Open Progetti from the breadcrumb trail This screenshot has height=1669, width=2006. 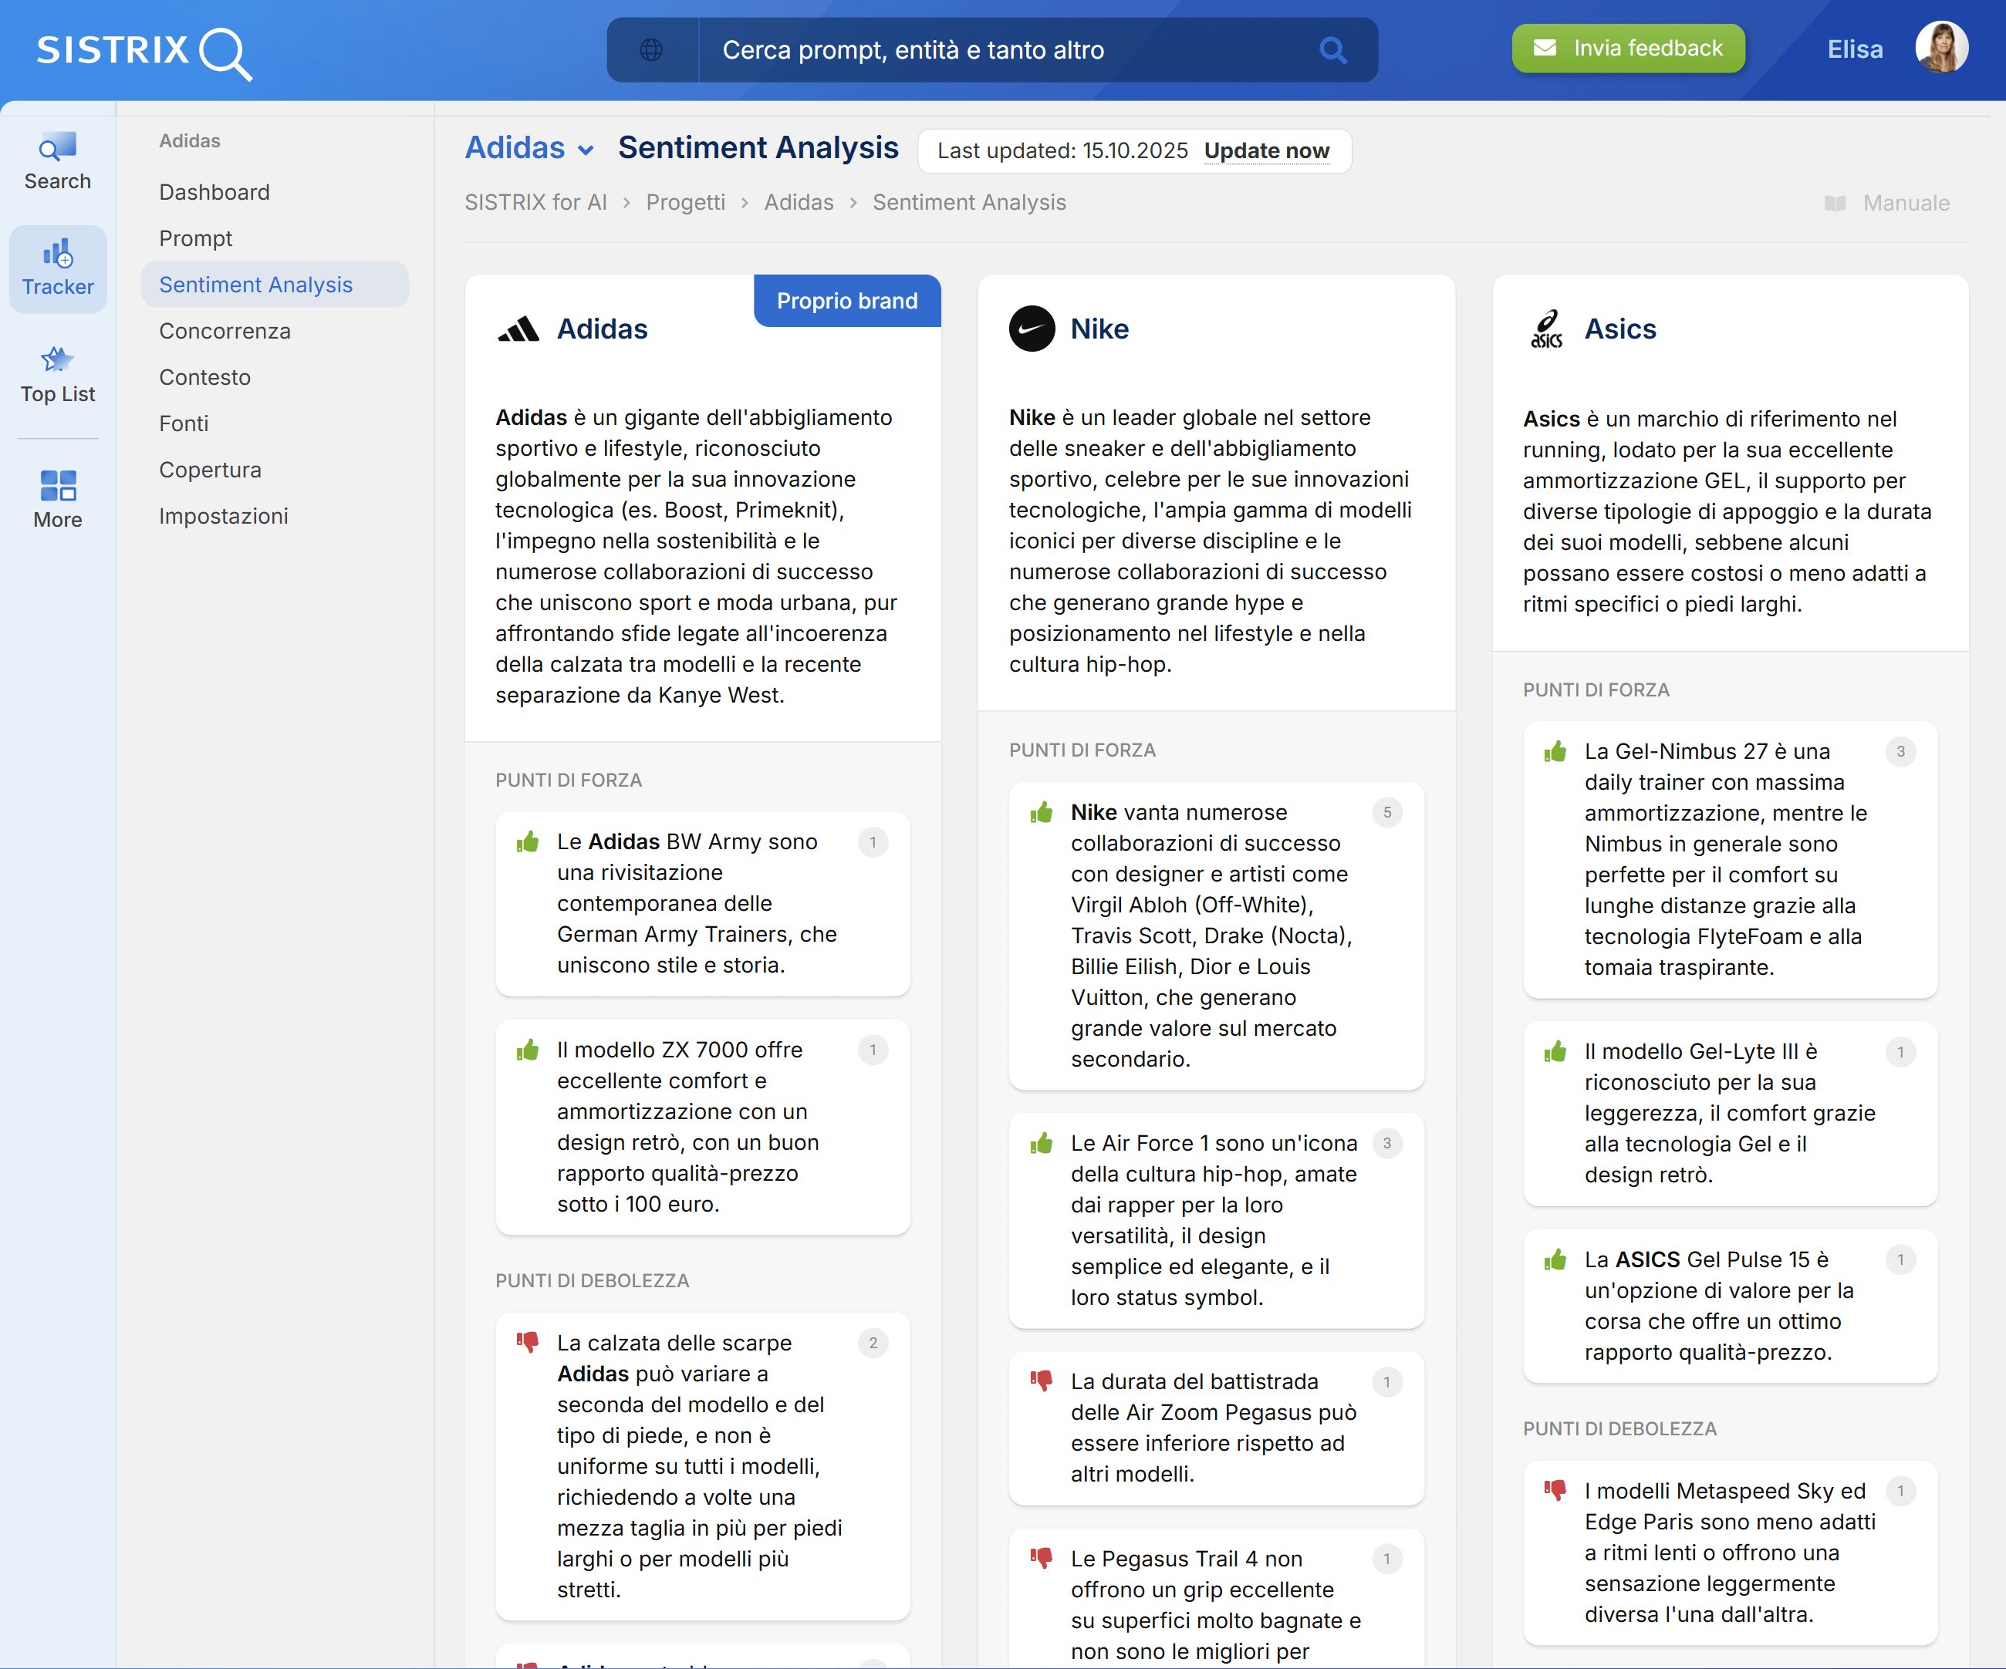click(686, 202)
